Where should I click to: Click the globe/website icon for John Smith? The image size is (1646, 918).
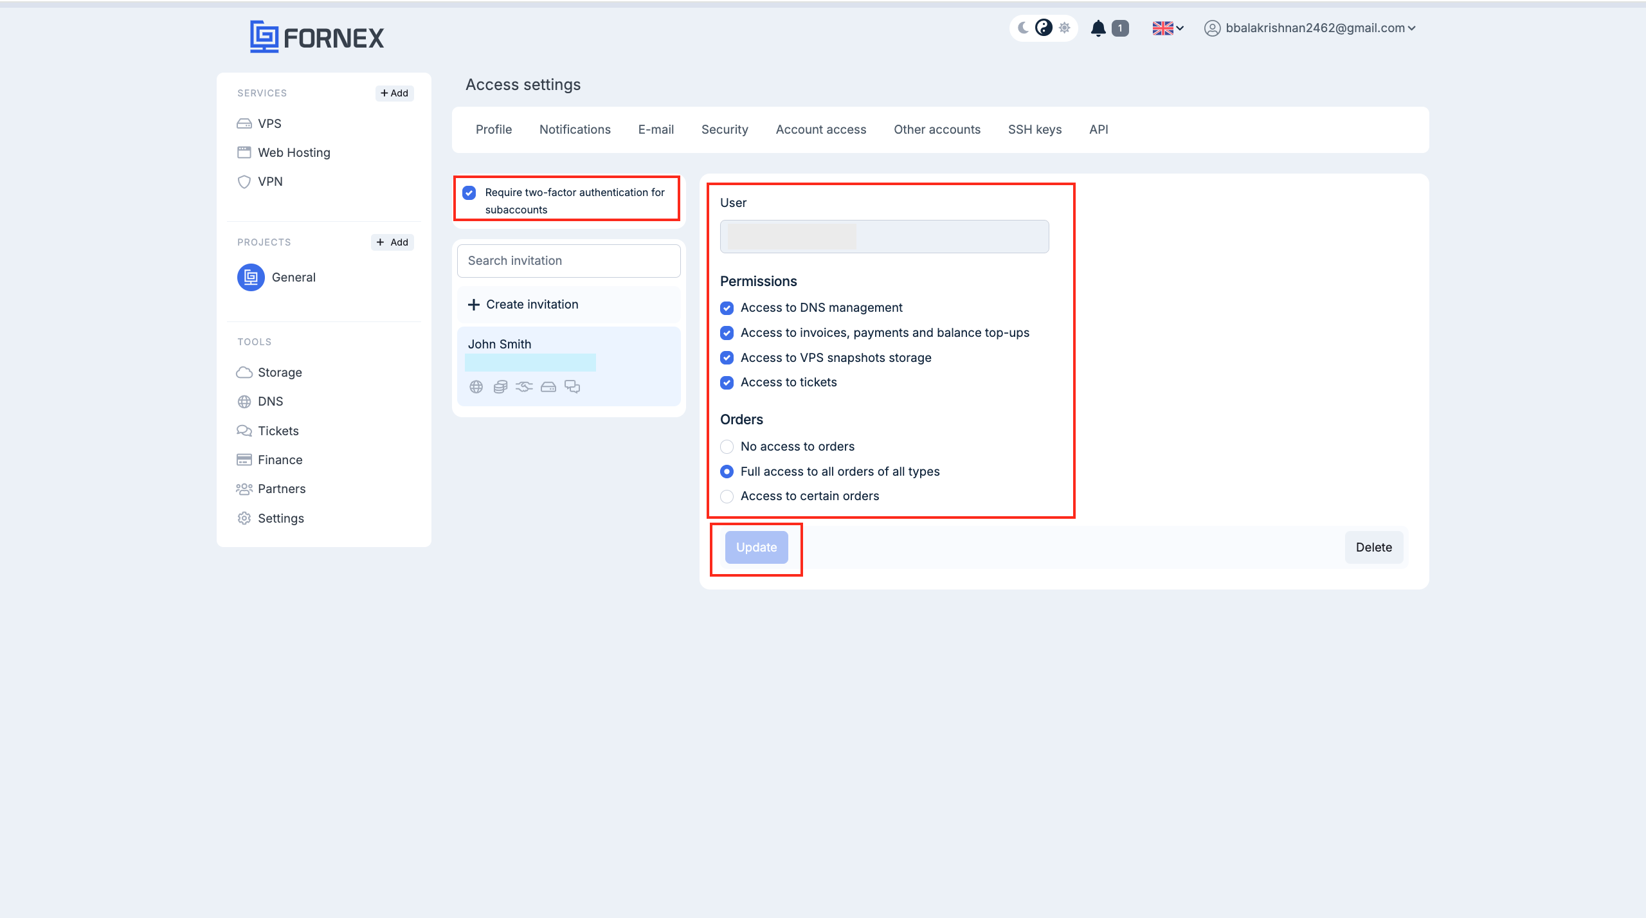tap(475, 386)
